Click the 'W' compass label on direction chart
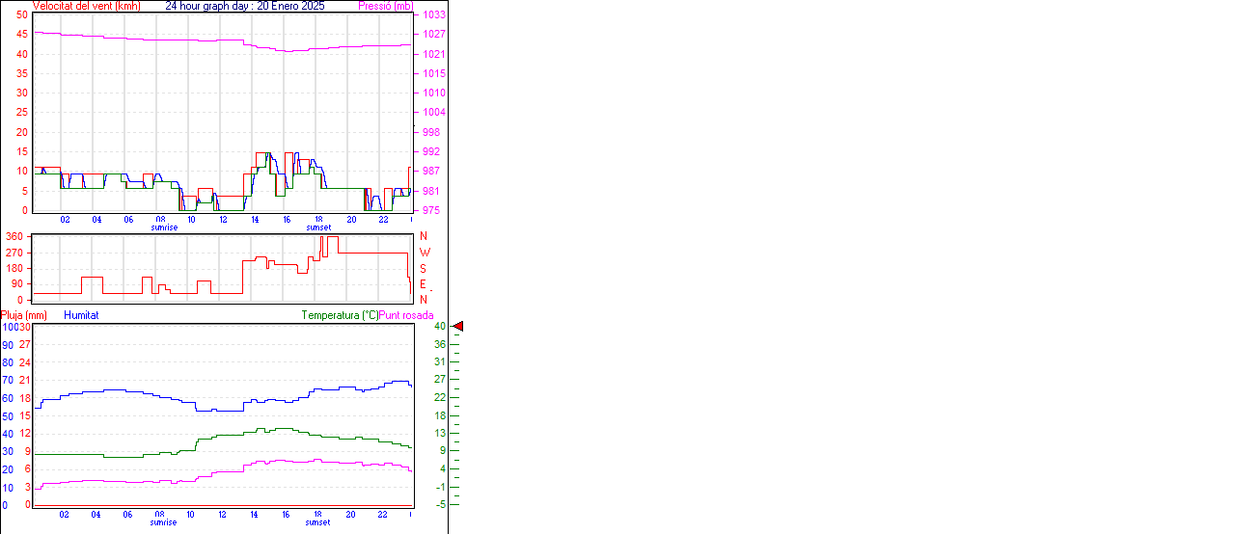1235x534 pixels. pos(423,253)
